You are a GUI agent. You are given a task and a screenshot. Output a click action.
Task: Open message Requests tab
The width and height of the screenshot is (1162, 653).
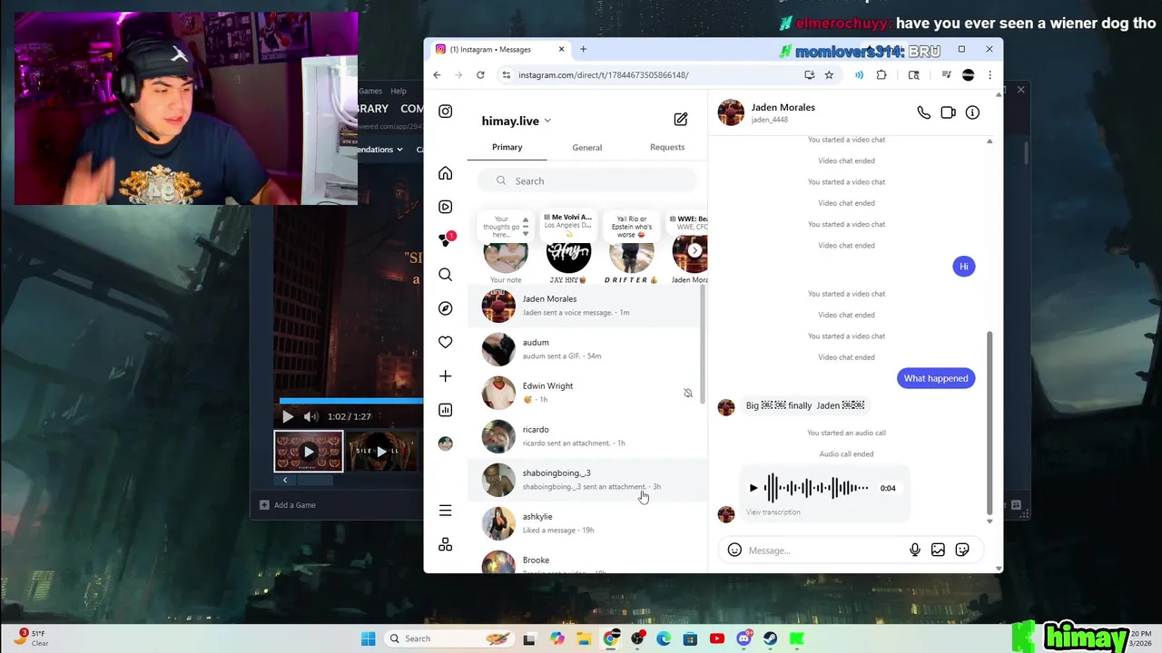[x=667, y=147]
